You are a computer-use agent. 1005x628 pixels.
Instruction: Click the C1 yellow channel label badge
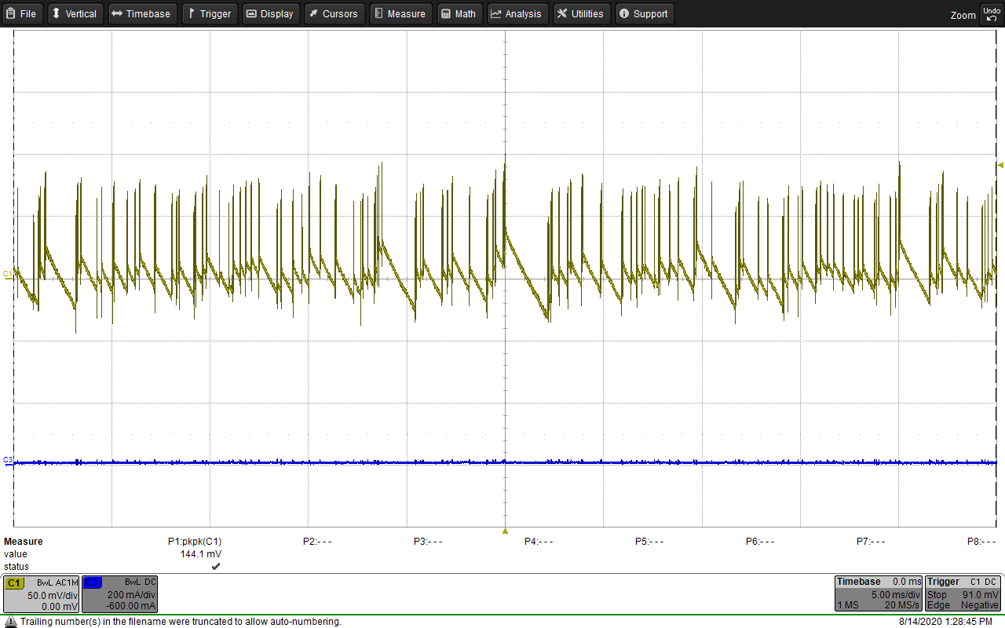point(14,582)
